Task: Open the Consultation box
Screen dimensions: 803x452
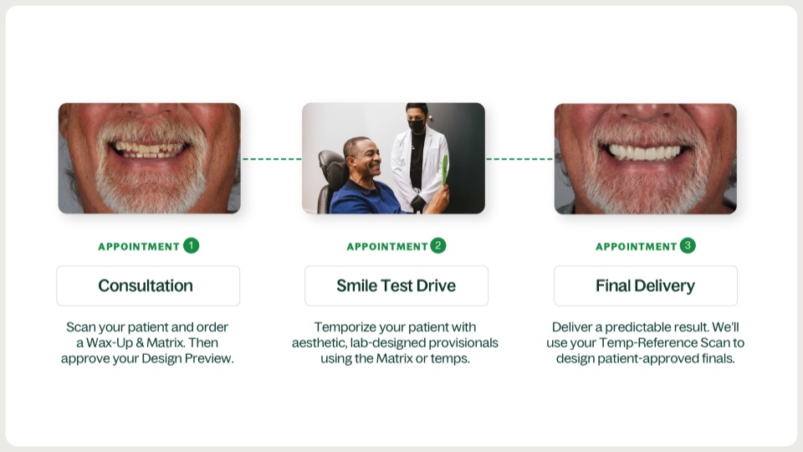Action: (x=148, y=286)
